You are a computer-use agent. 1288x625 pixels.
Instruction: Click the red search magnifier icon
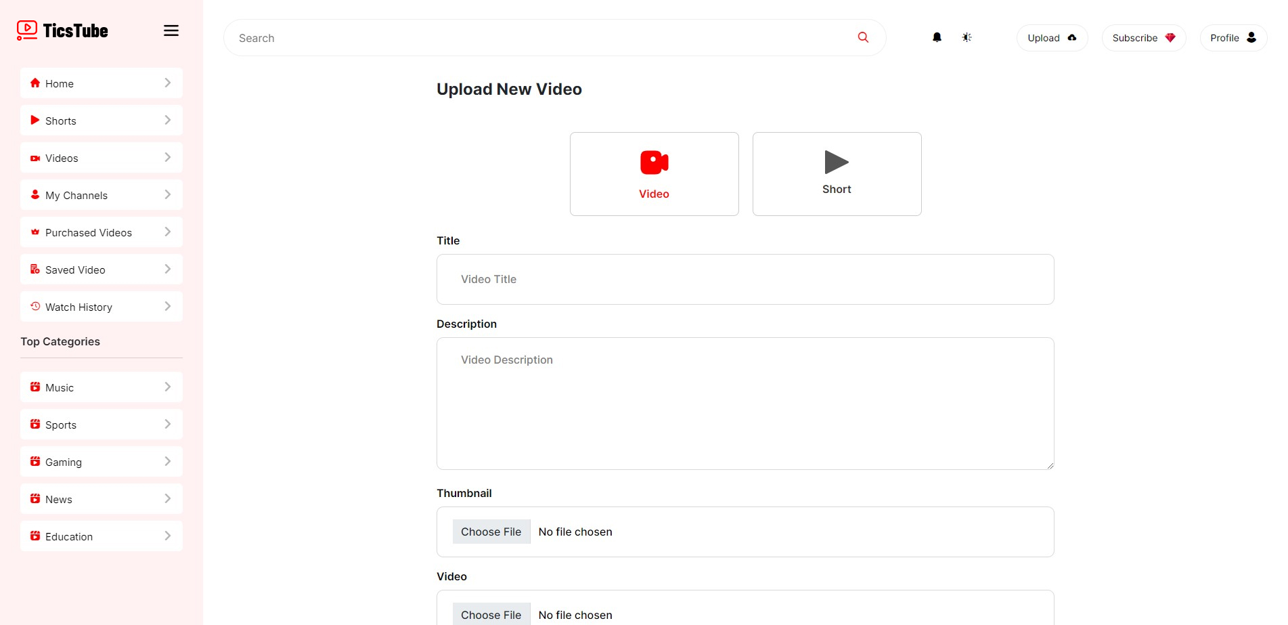coord(863,37)
